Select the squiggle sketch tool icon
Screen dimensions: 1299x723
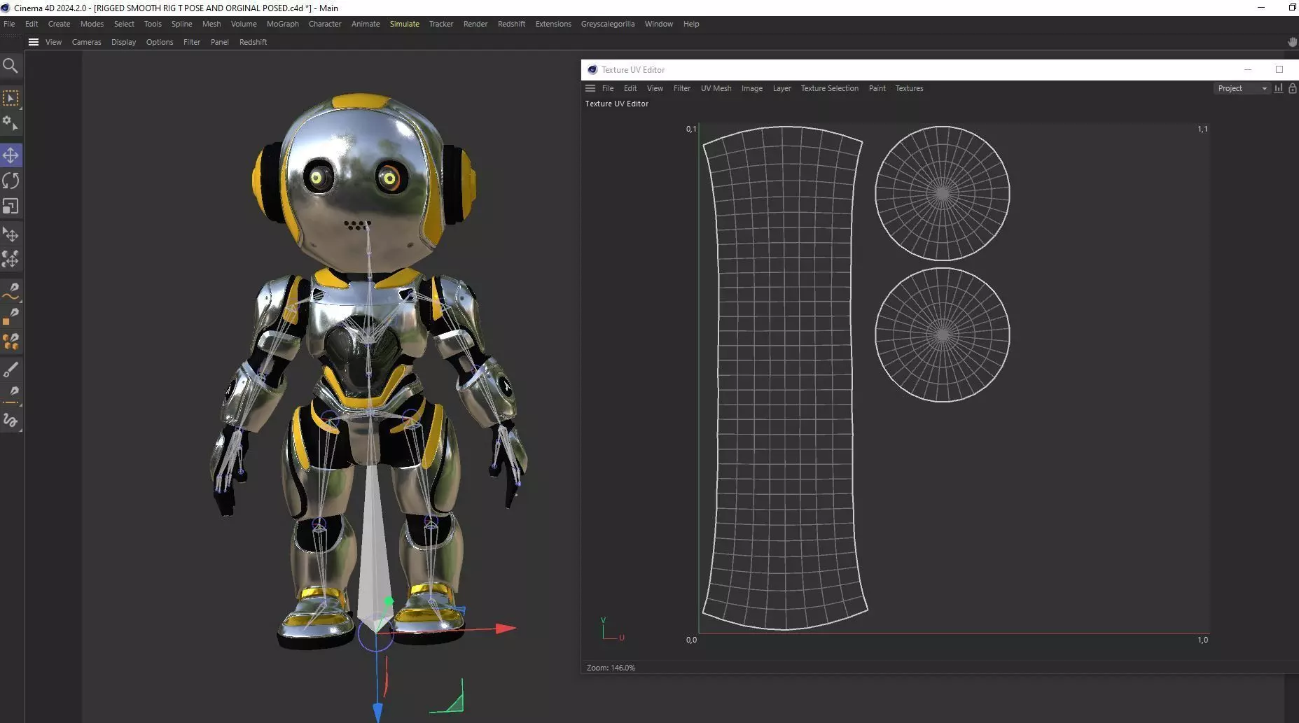pyautogui.click(x=11, y=421)
